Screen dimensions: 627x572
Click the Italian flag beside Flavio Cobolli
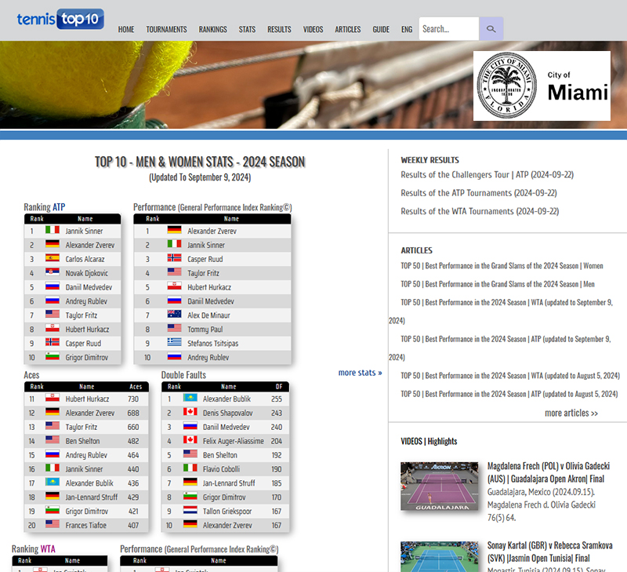tap(190, 468)
